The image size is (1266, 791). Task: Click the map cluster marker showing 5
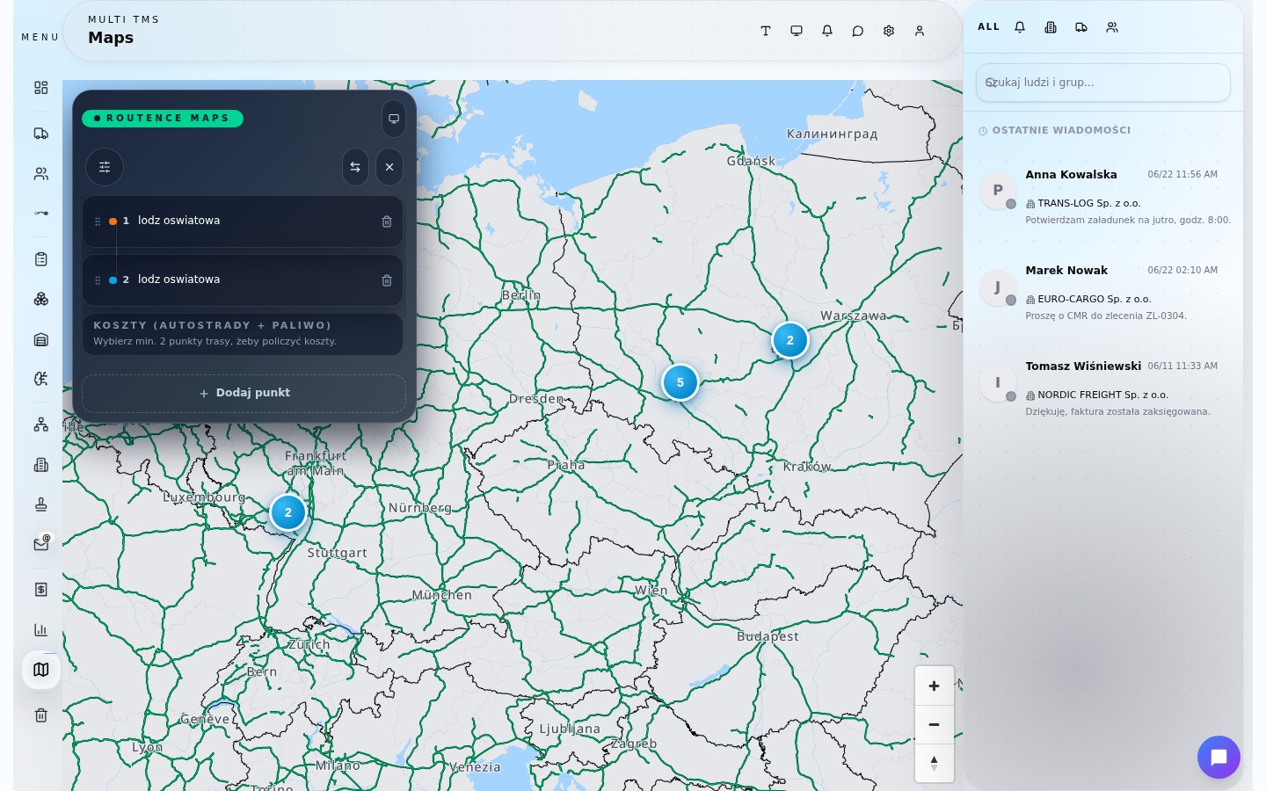pos(680,382)
